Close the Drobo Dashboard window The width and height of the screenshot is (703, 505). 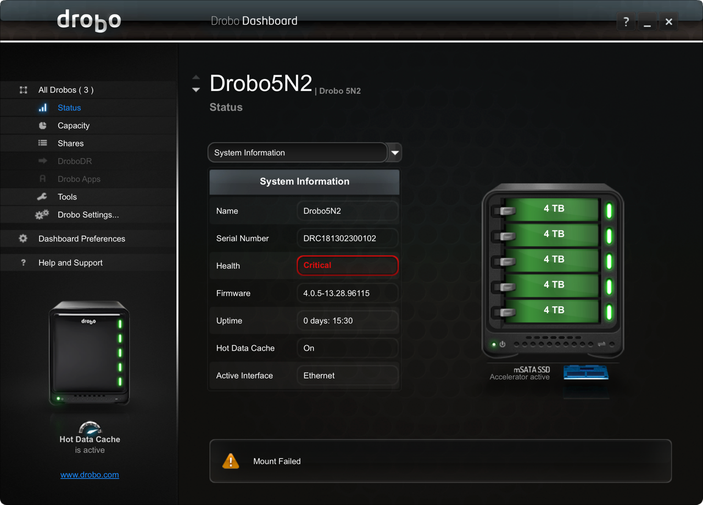pos(668,22)
